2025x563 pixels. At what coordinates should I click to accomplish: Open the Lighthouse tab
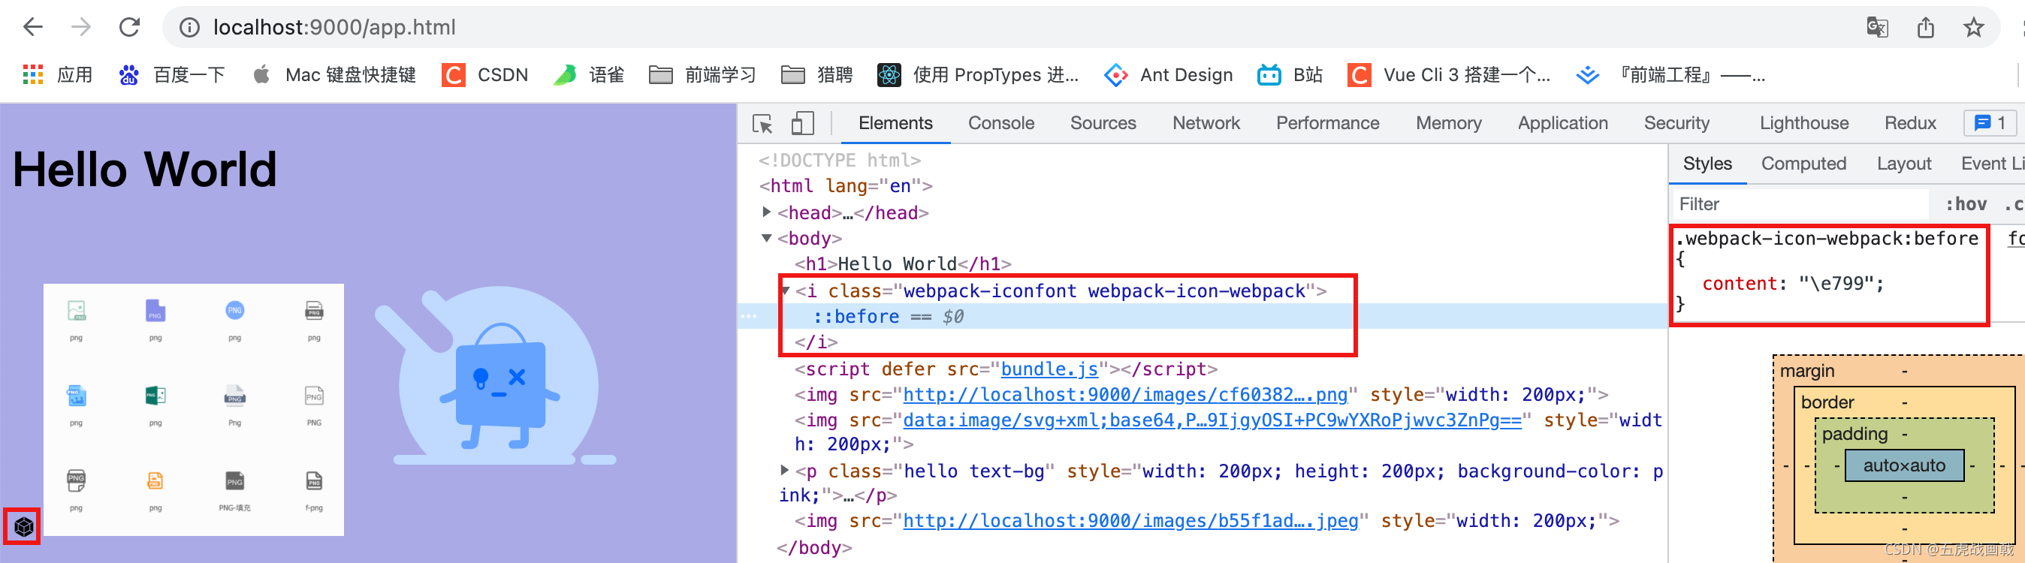[x=1804, y=123]
